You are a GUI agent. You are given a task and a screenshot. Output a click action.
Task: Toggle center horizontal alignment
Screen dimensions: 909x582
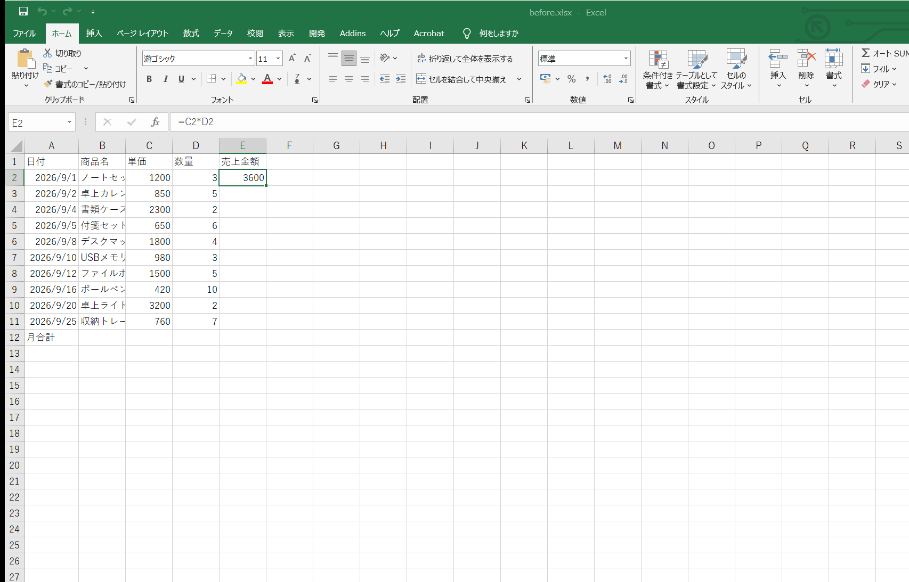(349, 79)
